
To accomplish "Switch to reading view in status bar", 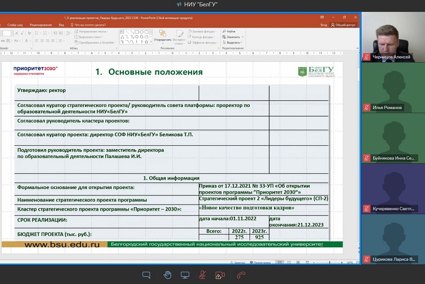I will 298,262.
